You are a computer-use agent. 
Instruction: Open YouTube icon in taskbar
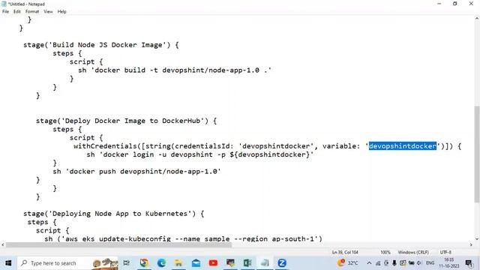pyautogui.click(x=213, y=263)
